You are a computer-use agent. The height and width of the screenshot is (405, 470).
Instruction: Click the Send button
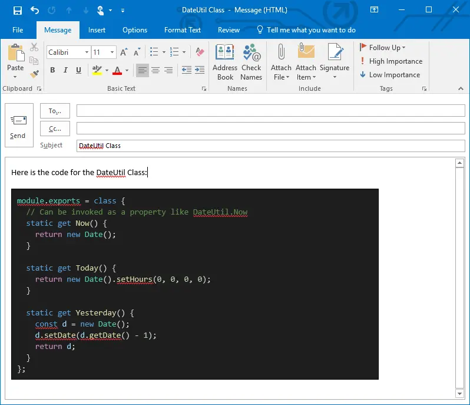tap(19, 126)
